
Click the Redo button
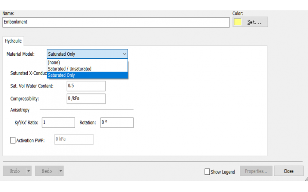[x=46, y=171]
